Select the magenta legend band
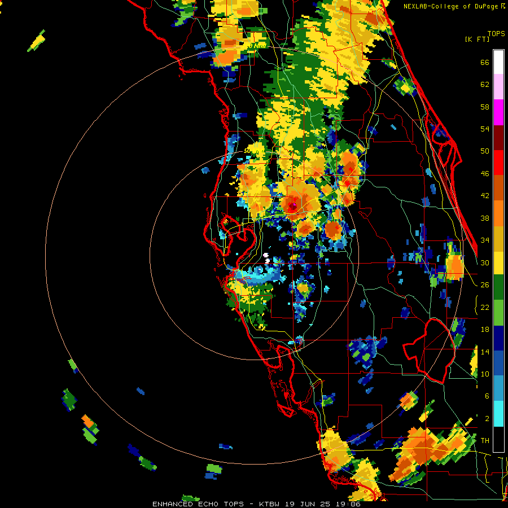Image resolution: width=508 pixels, height=508 pixels. (x=498, y=112)
